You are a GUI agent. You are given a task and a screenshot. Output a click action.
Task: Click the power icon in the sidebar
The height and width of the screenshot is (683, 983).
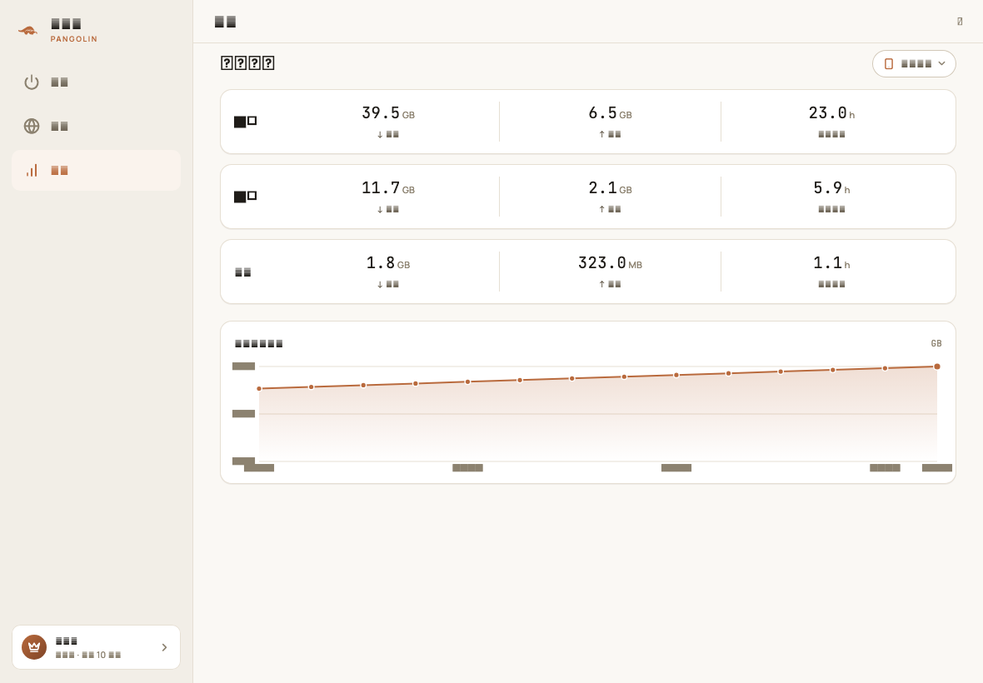tap(32, 82)
